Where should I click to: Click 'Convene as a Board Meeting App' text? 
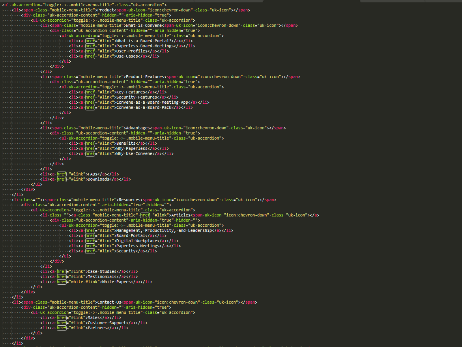click(x=152, y=103)
